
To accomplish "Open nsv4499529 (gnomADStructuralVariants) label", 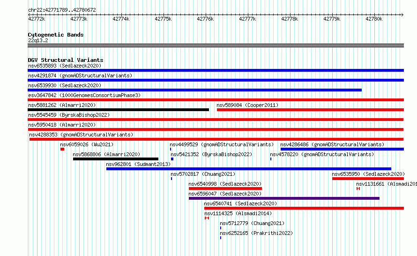I will (x=222, y=144).
